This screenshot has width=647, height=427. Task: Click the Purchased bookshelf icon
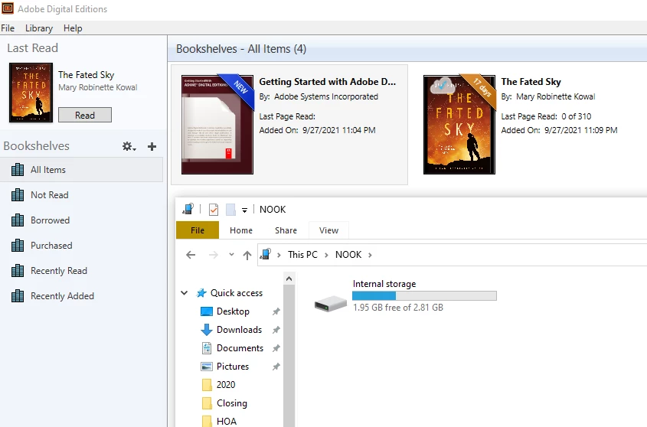coord(18,246)
